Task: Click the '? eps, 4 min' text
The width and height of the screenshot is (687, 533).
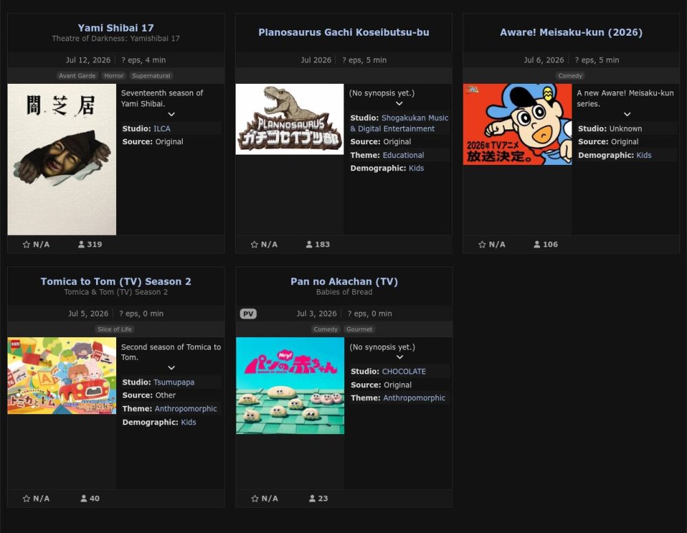Action: click(144, 60)
